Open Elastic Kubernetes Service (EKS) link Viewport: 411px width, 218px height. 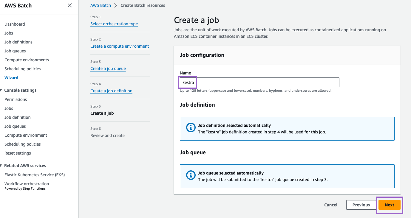[x=35, y=175]
